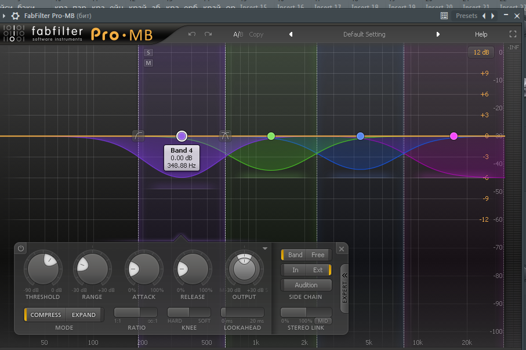
Task: Select Free side chain mode
Action: [x=318, y=255]
